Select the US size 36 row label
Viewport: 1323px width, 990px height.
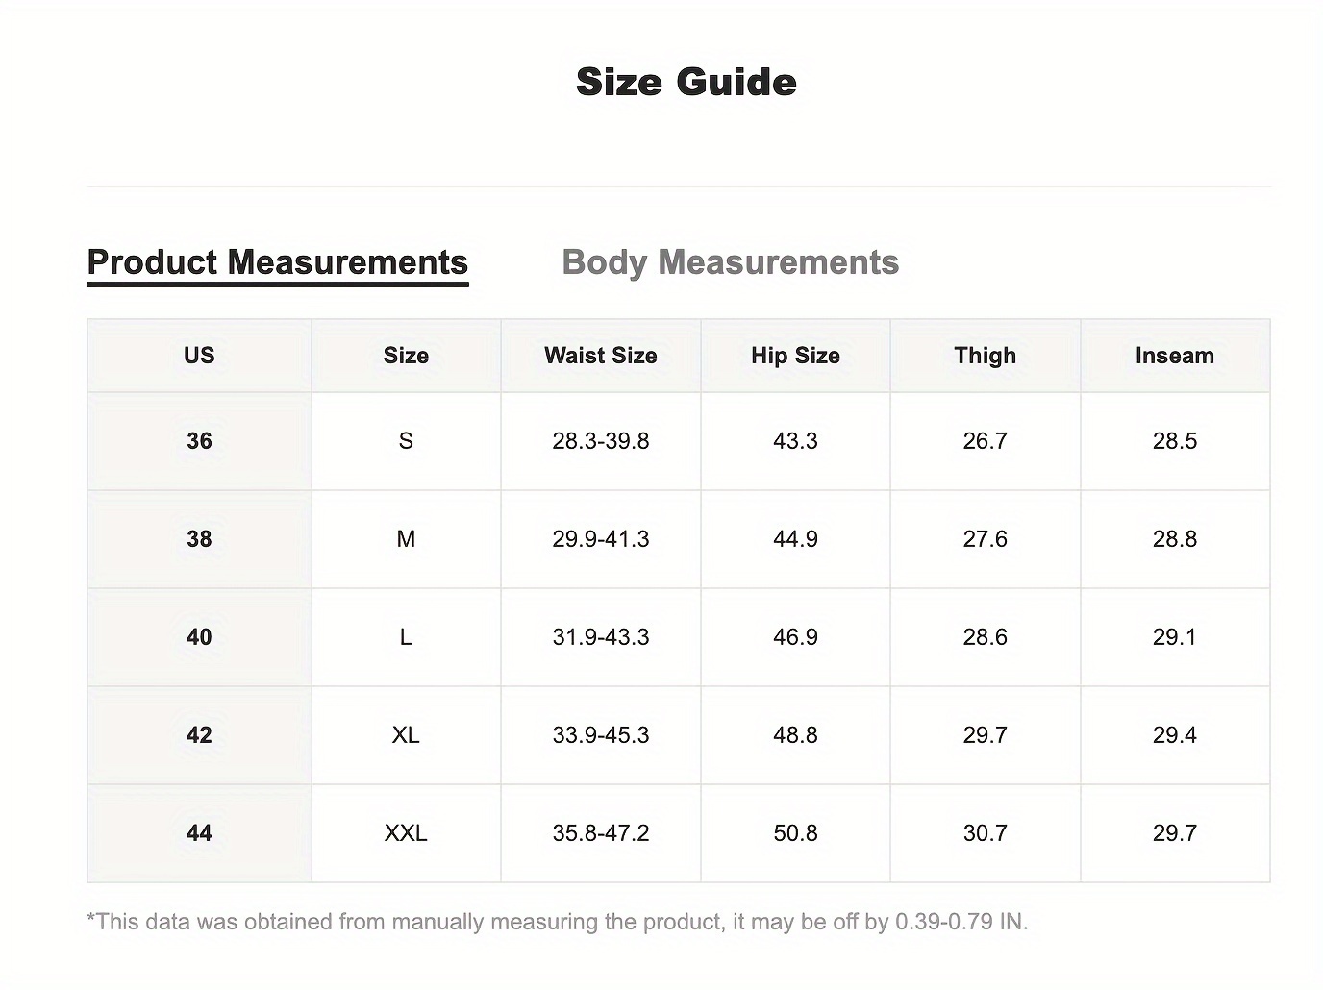pos(199,441)
